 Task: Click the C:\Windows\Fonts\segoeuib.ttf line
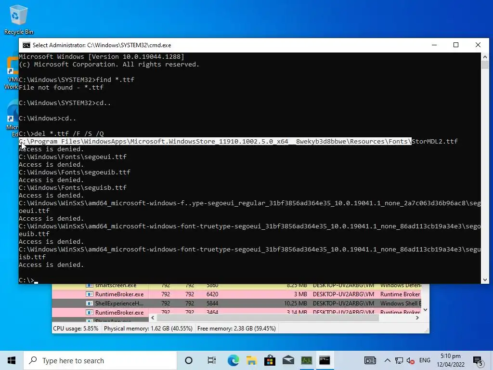75,172
